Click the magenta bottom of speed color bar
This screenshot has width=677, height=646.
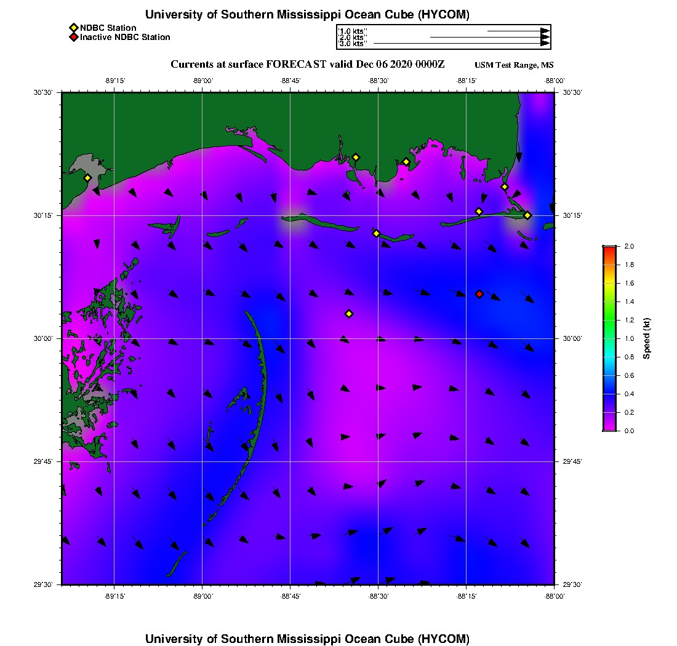(609, 428)
